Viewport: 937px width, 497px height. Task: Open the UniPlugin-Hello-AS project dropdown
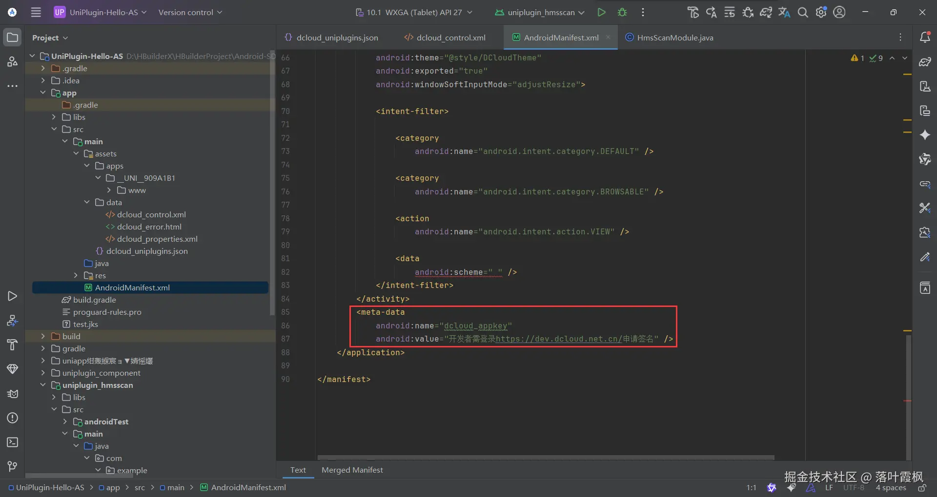pyautogui.click(x=101, y=12)
